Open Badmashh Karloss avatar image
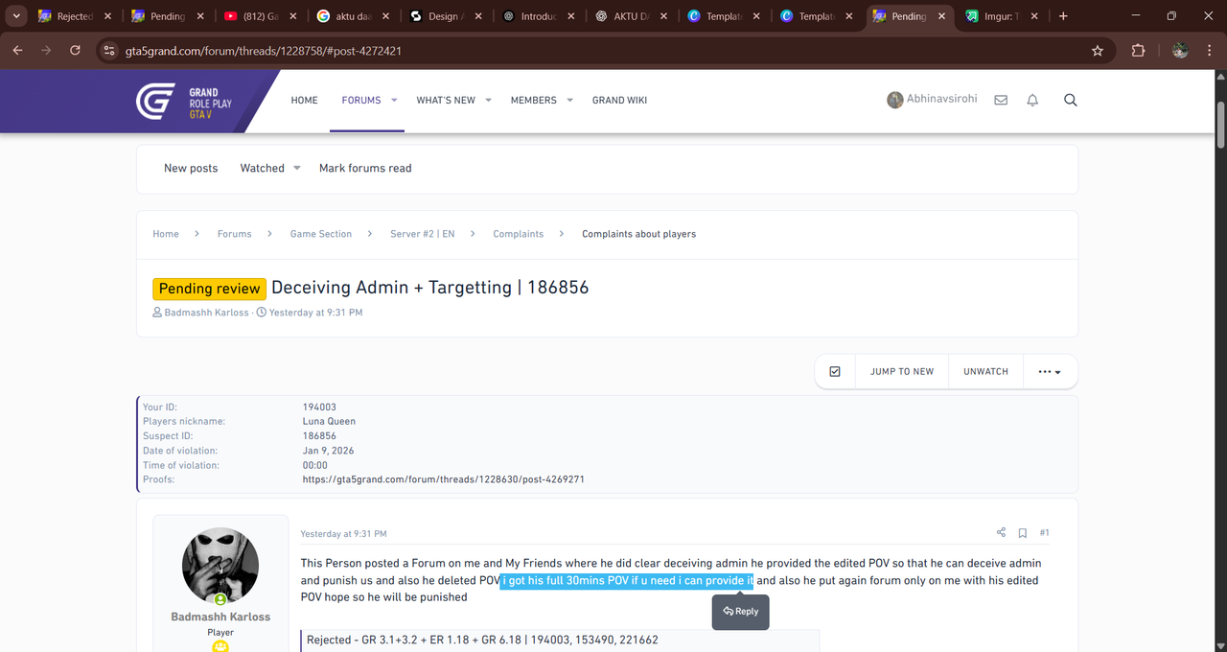This screenshot has width=1227, height=652. 220,566
